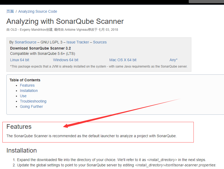Open the 页面 breadcrumb link
The image size is (224, 169).
click(x=10, y=11)
